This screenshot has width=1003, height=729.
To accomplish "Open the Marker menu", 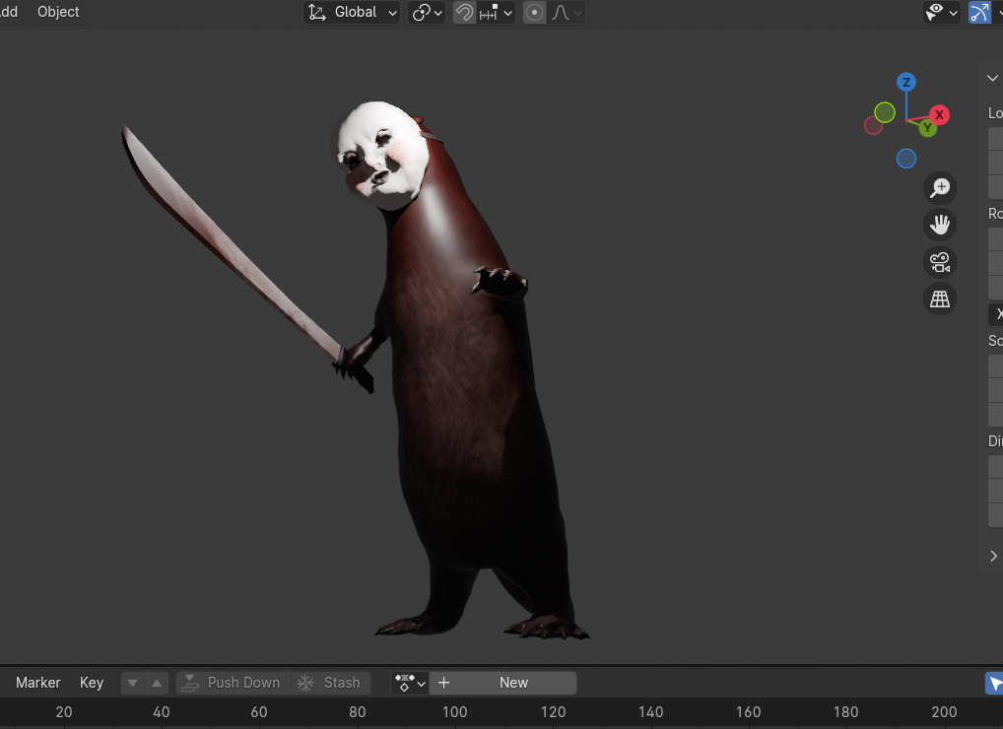I will (x=38, y=683).
